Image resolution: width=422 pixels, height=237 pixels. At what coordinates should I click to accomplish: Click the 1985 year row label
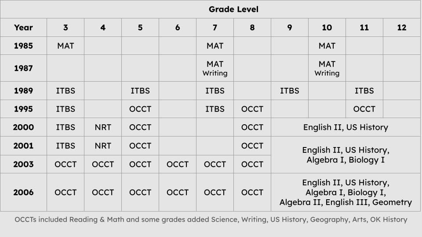[x=23, y=46]
